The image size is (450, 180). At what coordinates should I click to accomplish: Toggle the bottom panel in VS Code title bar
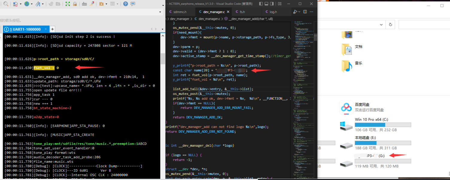click(x=267, y=4)
